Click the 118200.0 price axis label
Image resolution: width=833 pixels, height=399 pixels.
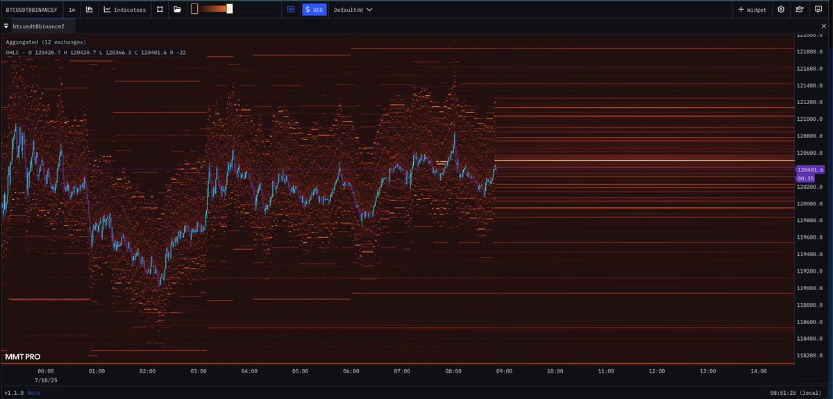(x=809, y=356)
